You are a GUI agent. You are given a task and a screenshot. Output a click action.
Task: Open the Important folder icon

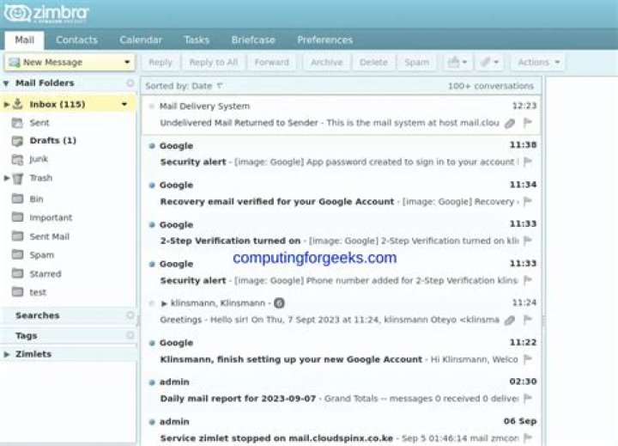click(17, 217)
